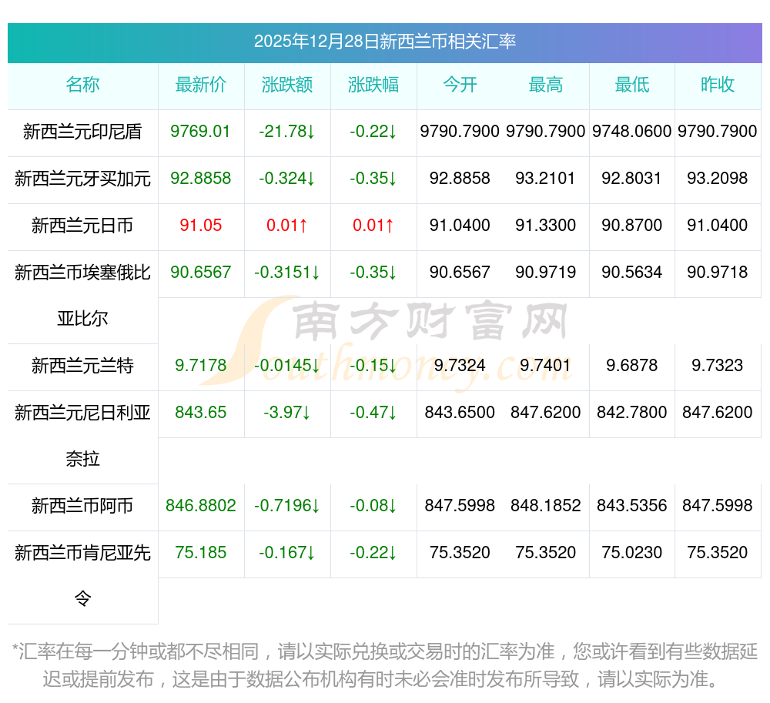The image size is (770, 703).
Task: Open the 新西兰元牙买加元 currency pair
Action: [x=82, y=179]
